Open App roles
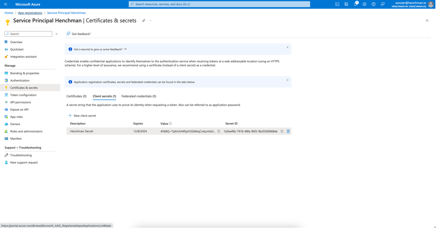The width and height of the screenshot is (437, 229). (x=16, y=117)
